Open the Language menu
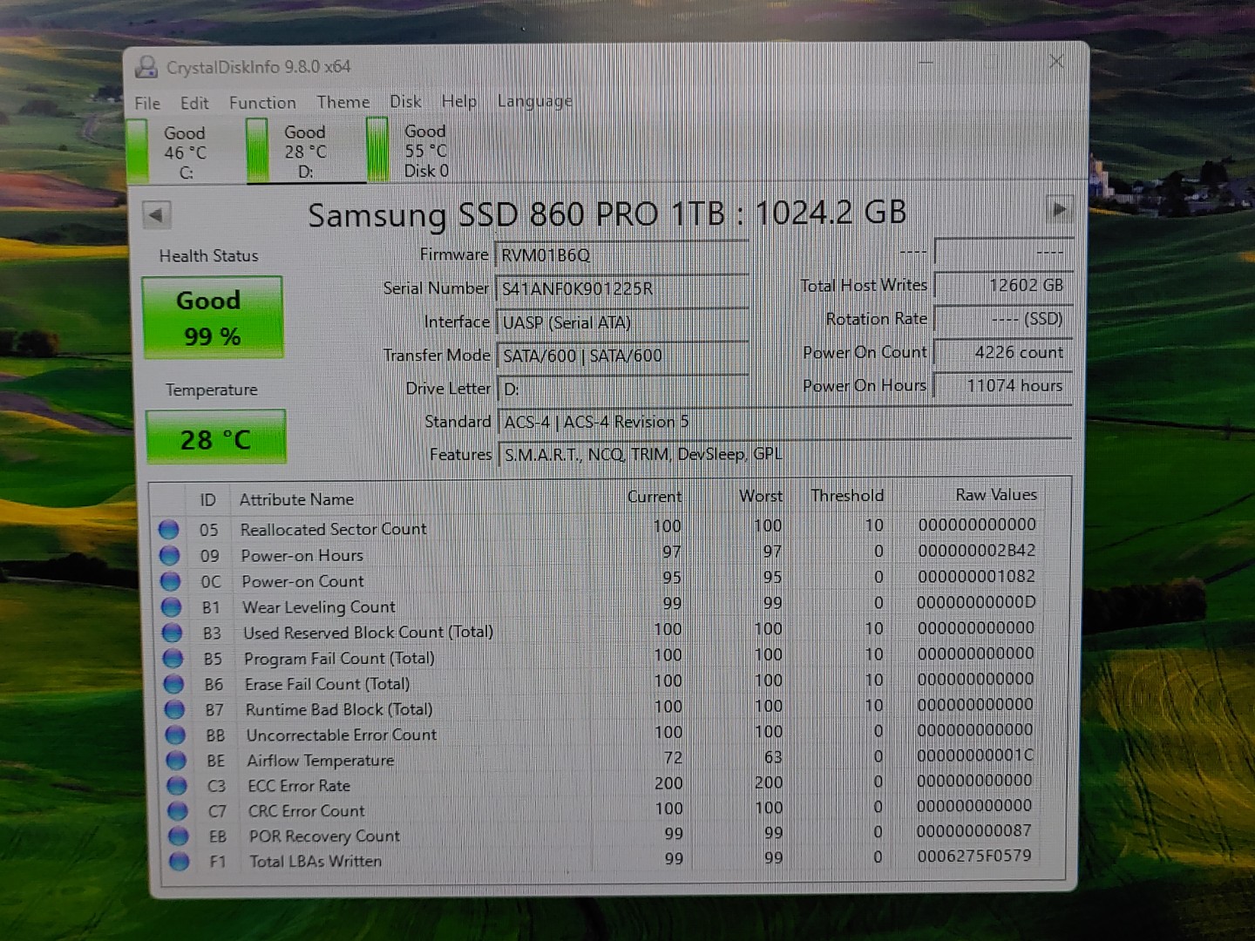1255x941 pixels. coord(535,101)
